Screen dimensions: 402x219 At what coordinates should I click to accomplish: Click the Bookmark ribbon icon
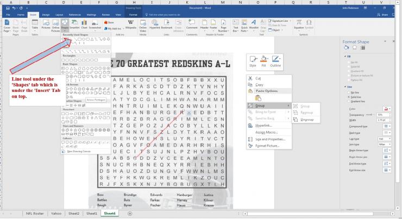pyautogui.click(x=167, y=24)
